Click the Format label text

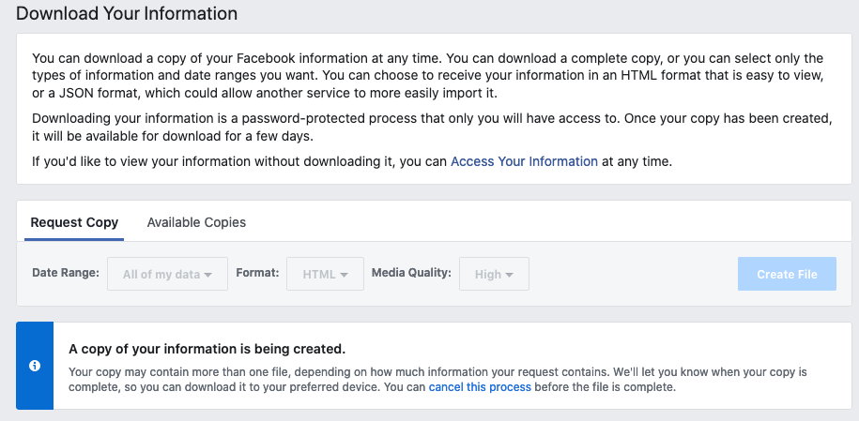(257, 273)
